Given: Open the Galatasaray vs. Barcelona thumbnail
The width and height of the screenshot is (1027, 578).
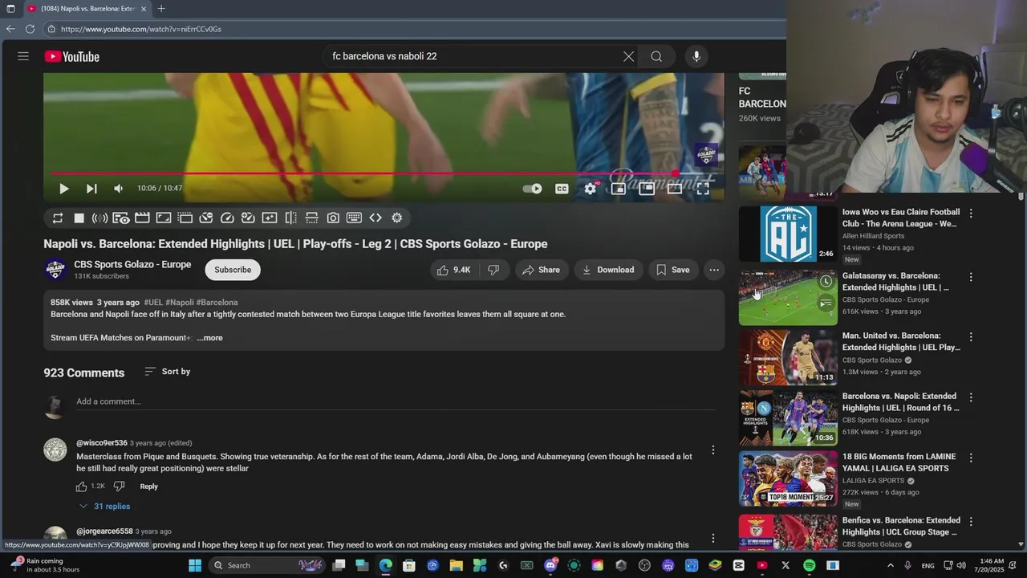Looking at the screenshot, I should (x=788, y=298).
